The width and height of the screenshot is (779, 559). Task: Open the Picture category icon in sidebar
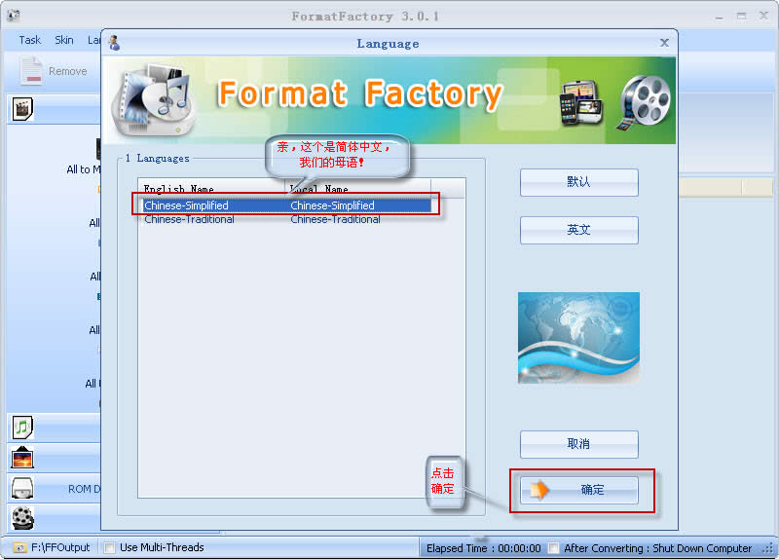pos(22,458)
